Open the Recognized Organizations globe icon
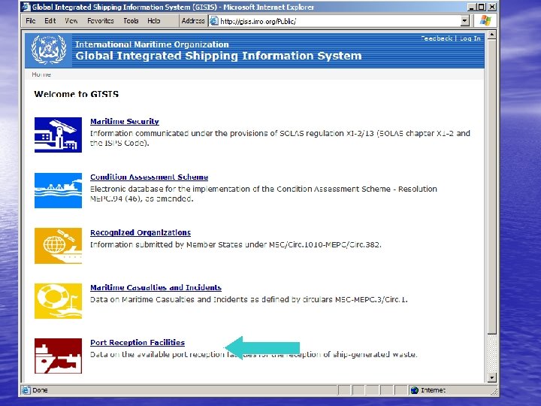 tap(58, 246)
